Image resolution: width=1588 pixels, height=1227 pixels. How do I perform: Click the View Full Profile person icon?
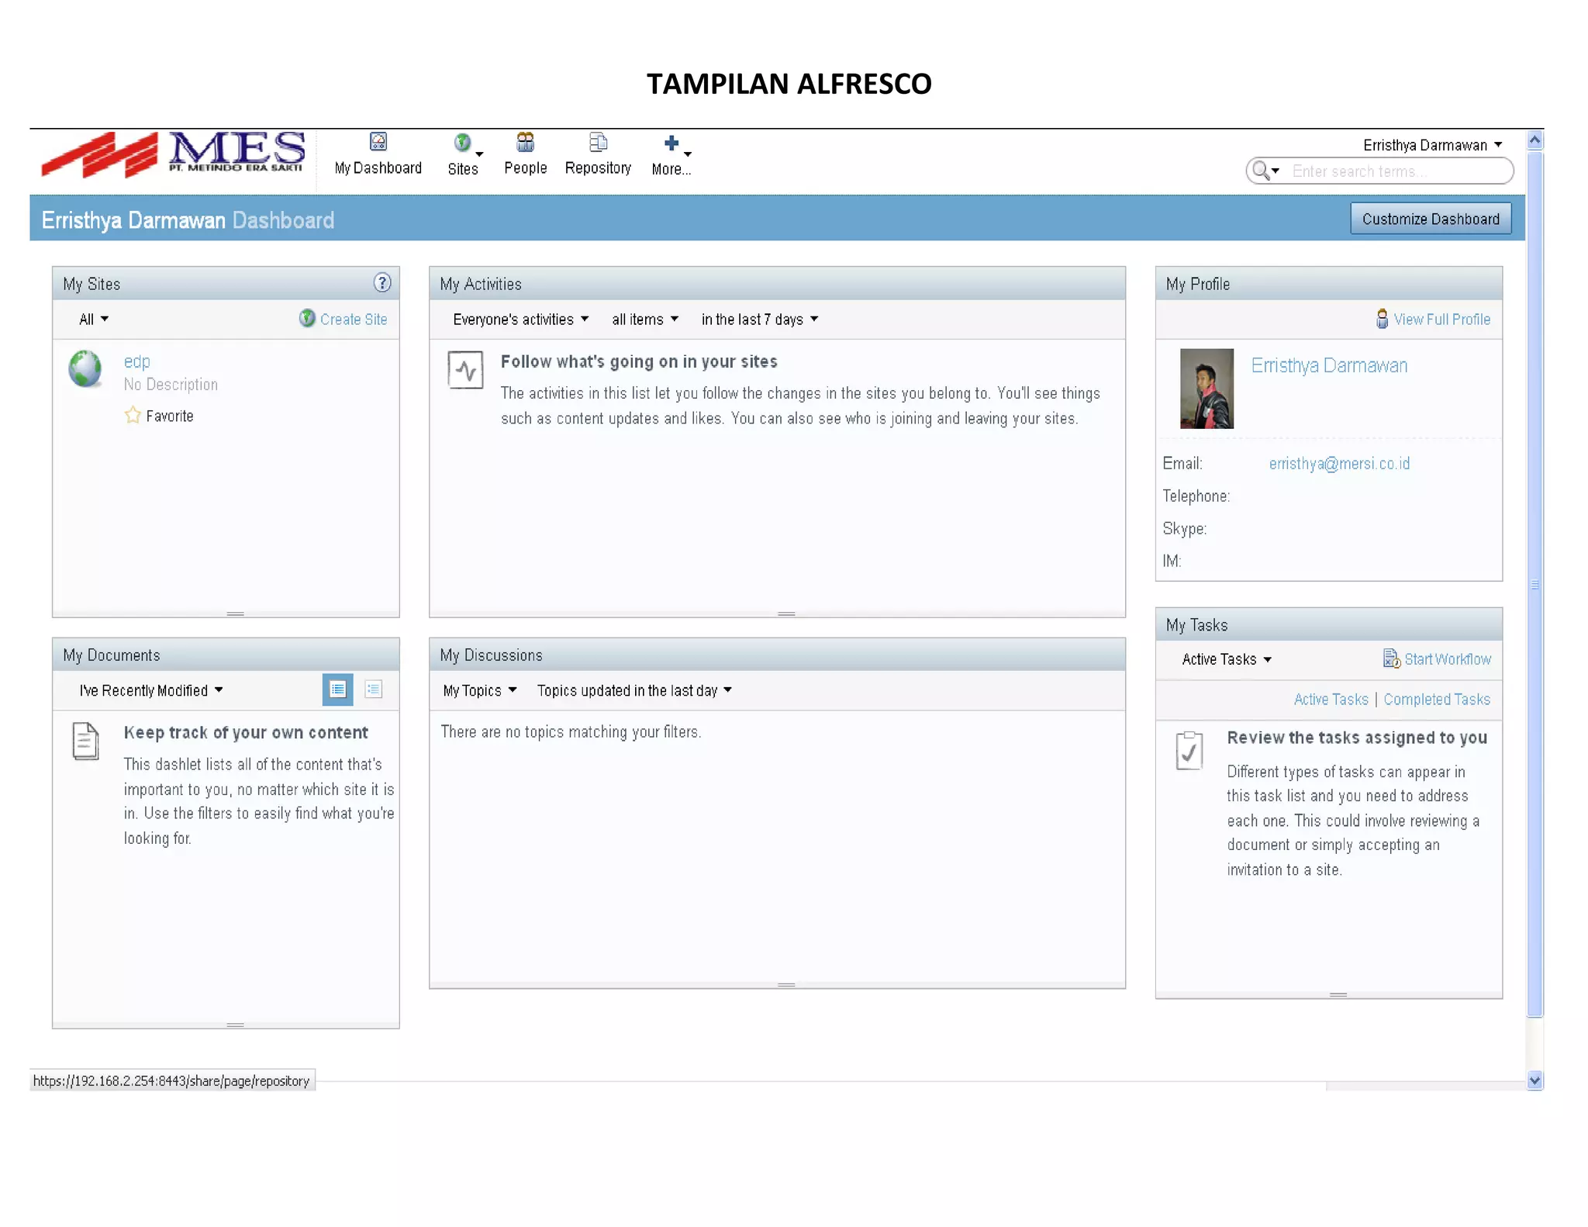coord(1382,319)
